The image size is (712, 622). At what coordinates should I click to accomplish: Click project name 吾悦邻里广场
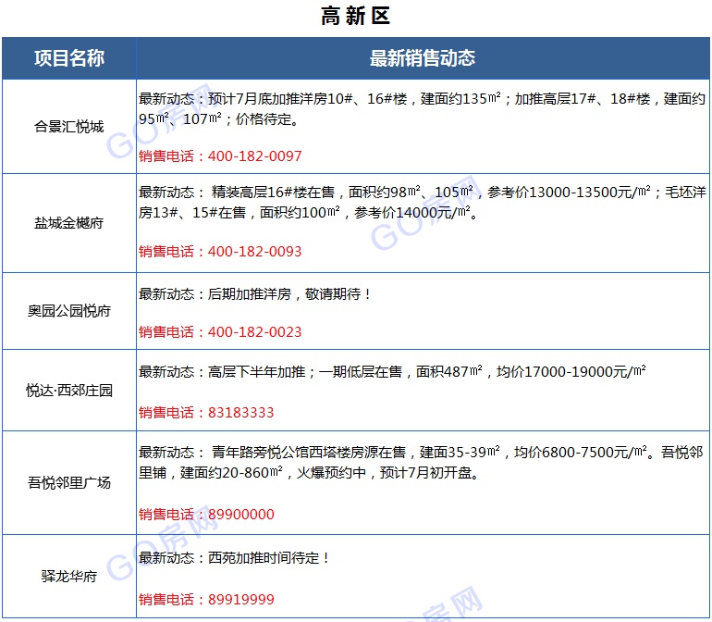[x=69, y=482]
